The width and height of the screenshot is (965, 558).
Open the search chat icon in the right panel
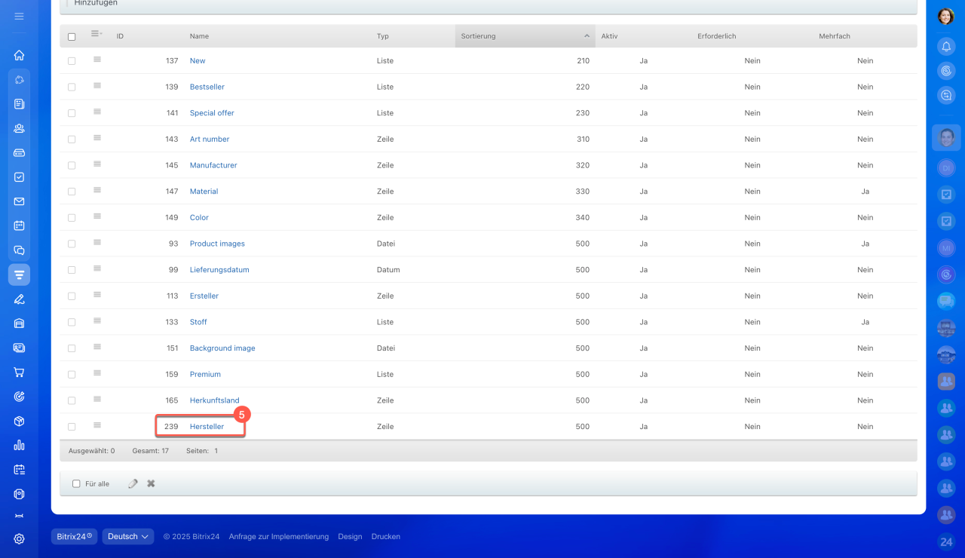(x=946, y=95)
